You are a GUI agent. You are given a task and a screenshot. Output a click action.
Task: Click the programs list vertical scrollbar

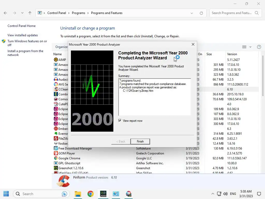point(263,75)
